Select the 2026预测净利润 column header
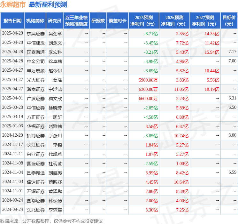The width and height of the screenshot is (238, 224). click(x=174, y=20)
